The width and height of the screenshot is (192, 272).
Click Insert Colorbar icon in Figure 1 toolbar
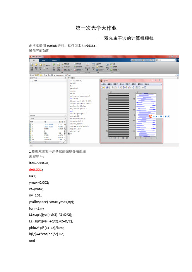137,88
